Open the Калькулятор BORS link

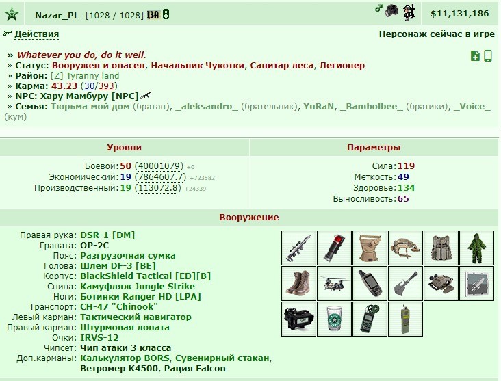click(125, 358)
